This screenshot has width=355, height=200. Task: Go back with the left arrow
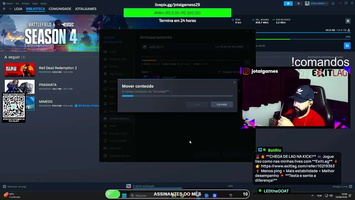(x=4, y=9)
